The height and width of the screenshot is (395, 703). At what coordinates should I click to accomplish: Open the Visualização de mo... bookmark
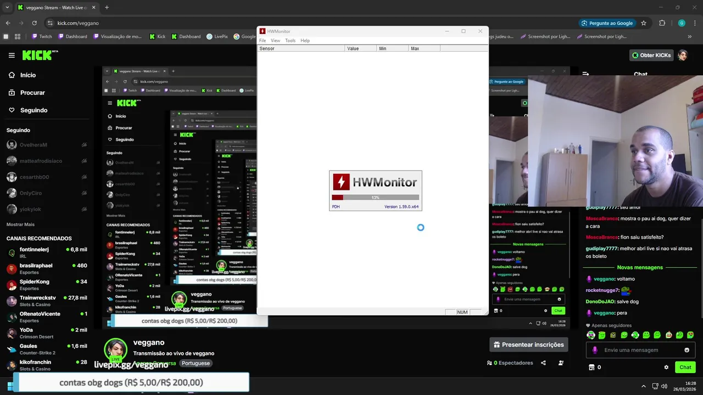point(117,37)
